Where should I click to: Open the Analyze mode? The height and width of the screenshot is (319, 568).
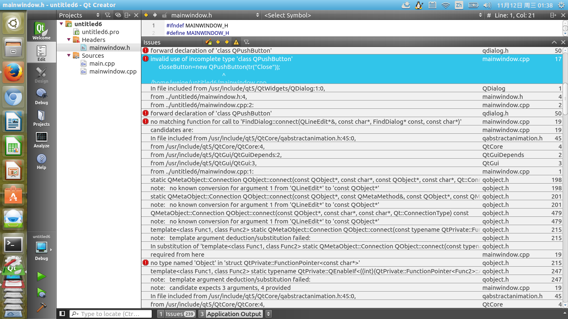coord(41,139)
